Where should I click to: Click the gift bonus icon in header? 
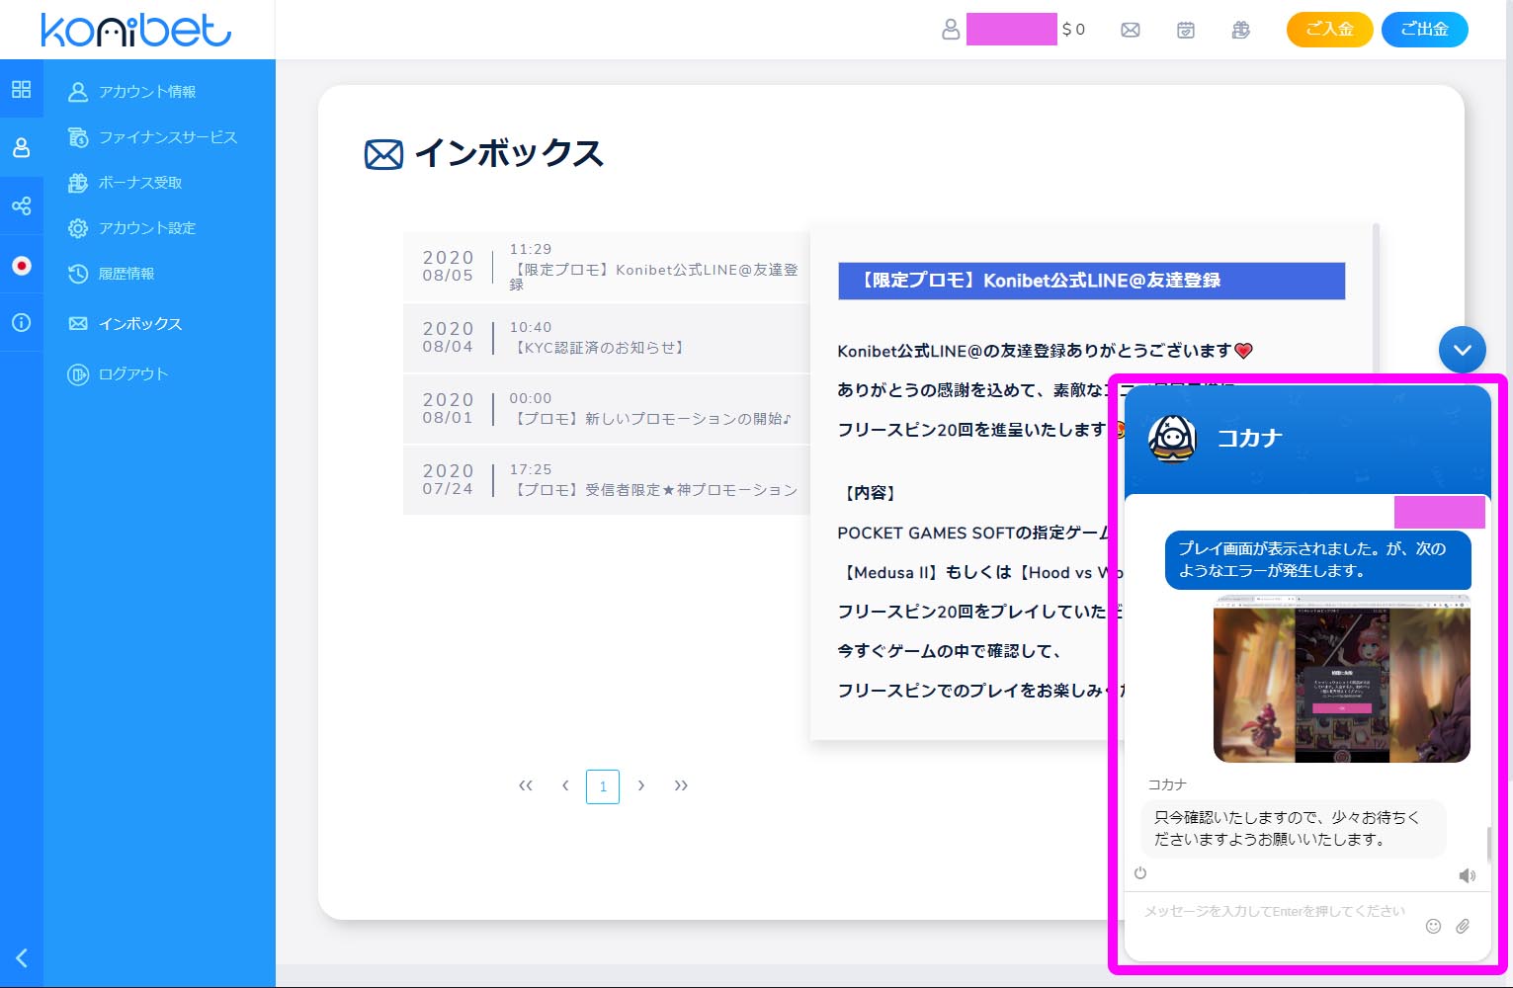[1241, 30]
